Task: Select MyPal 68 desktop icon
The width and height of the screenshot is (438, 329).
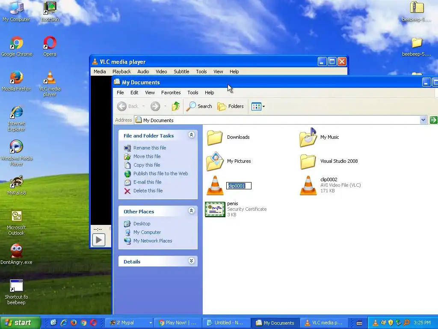Action: [17, 185]
